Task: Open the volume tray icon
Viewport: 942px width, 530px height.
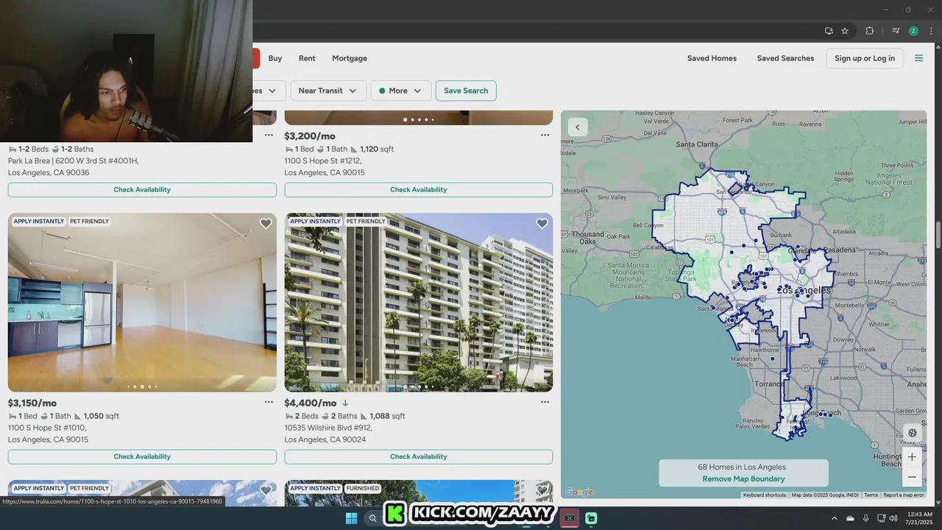Action: [893, 518]
